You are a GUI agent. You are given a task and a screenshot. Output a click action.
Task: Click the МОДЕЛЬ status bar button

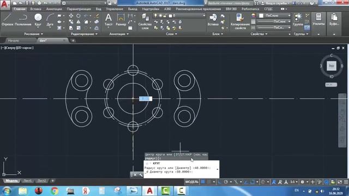pos(191,182)
